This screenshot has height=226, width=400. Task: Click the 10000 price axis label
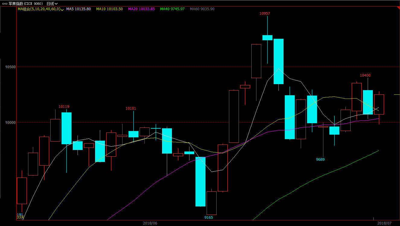(11, 122)
